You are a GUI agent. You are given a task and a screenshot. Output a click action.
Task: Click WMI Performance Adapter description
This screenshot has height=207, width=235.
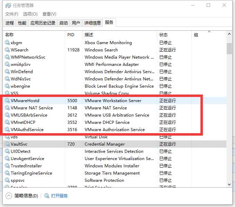pyautogui.click(x=112, y=64)
